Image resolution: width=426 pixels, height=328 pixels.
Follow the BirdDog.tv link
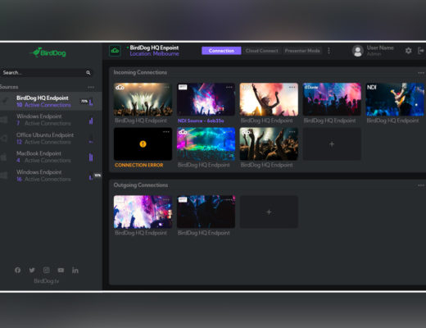46,280
